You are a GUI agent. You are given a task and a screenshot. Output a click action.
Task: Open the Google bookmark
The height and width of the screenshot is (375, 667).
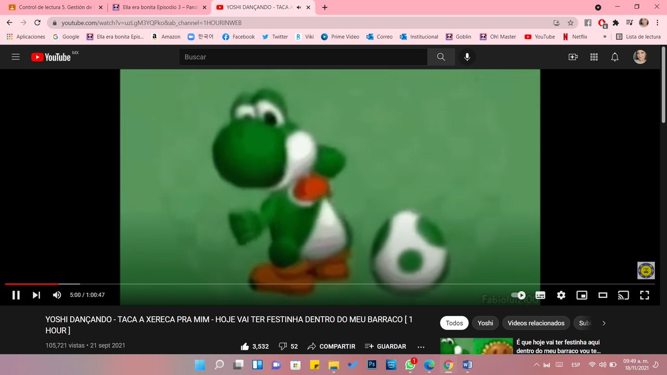tap(66, 37)
